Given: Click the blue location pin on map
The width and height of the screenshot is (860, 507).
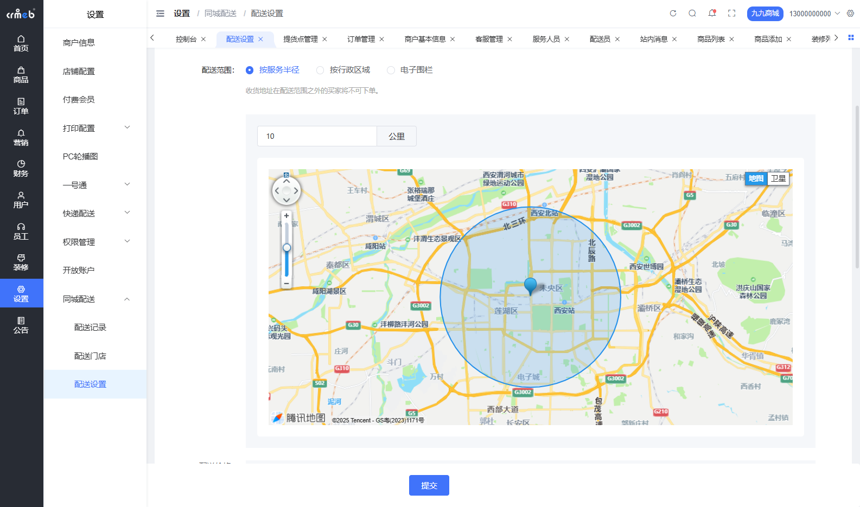Looking at the screenshot, I should [530, 285].
